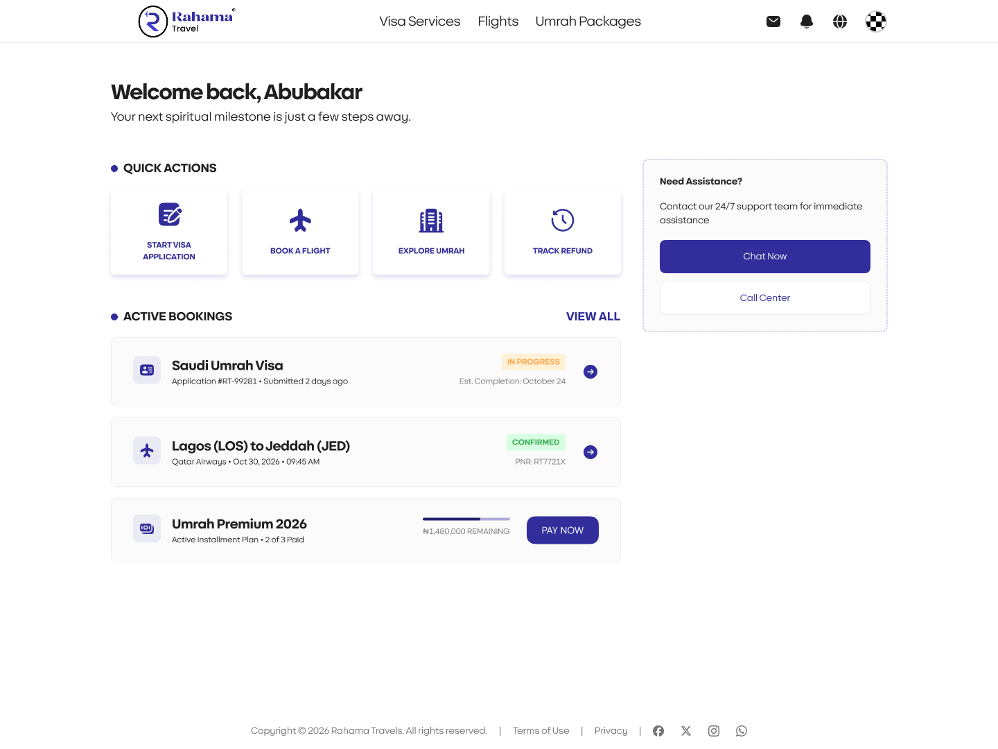
Task: Click the Start Visa Application label
Action: pyautogui.click(x=169, y=251)
